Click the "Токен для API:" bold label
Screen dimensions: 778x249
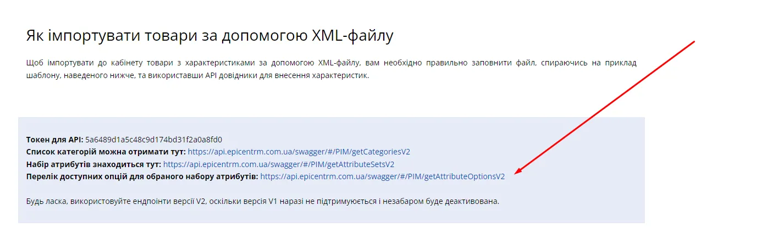[x=54, y=140]
